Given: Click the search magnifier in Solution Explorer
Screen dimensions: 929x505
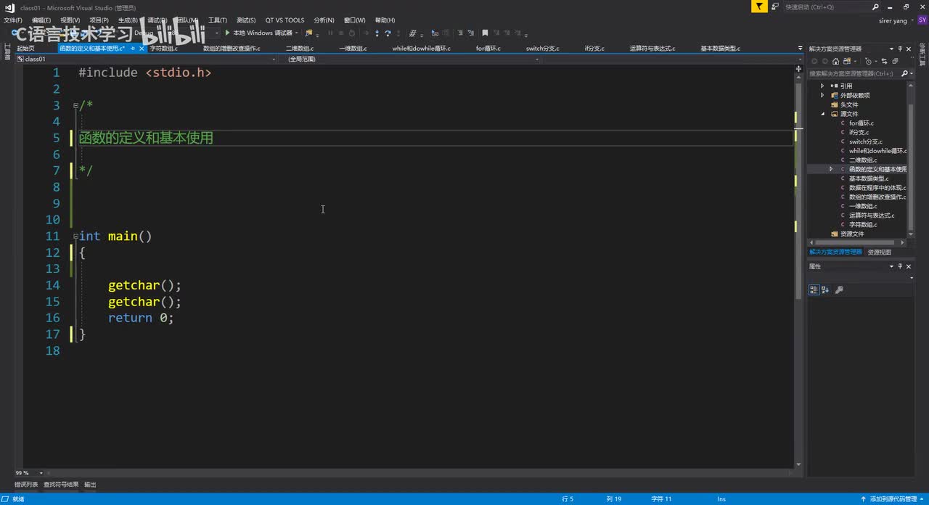Looking at the screenshot, I should (905, 73).
